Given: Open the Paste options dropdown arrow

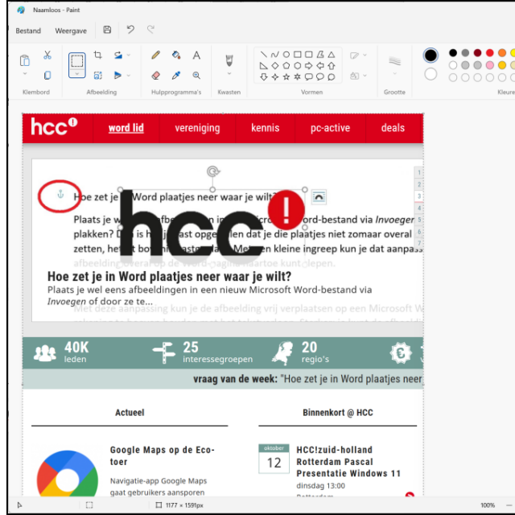Looking at the screenshot, I should [x=25, y=73].
